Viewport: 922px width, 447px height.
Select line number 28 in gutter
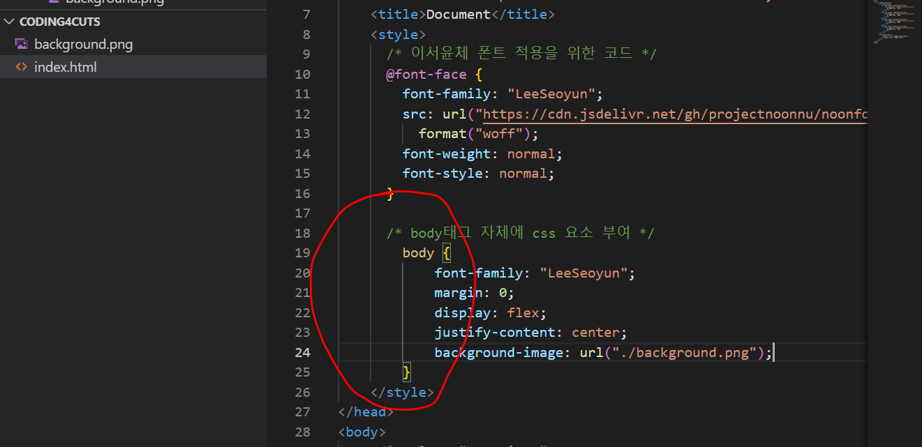pyautogui.click(x=303, y=432)
